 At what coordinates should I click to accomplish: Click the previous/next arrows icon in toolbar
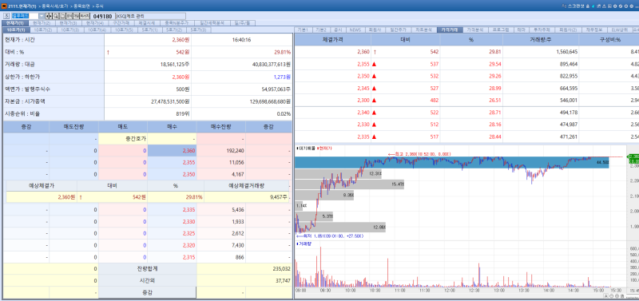click(49, 16)
